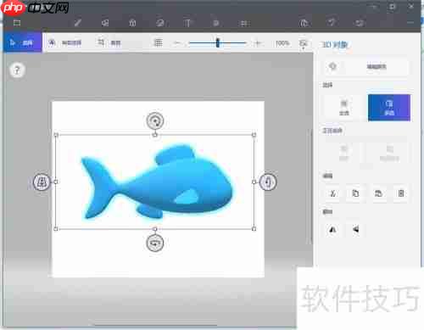
Task: Open the 2D shapes tool
Action: pos(105,23)
